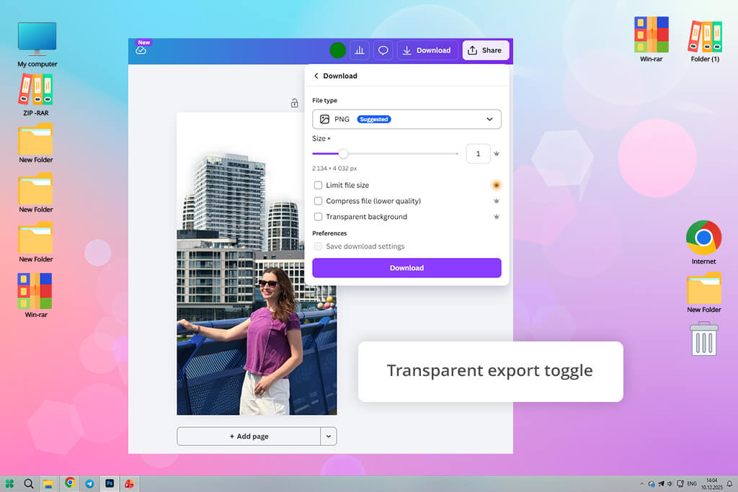Open File Explorer from the taskbar
This screenshot has height=492, width=738.
point(48,483)
